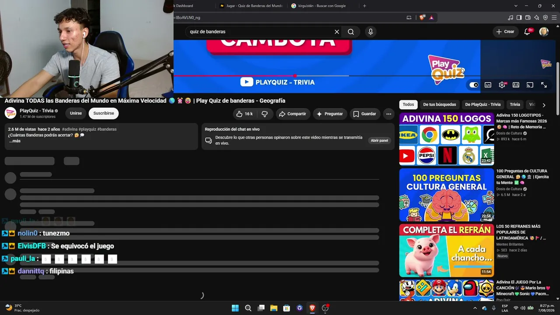
Task: Open the PlayQuiz - Trivia channel name link
Action: click(36, 111)
